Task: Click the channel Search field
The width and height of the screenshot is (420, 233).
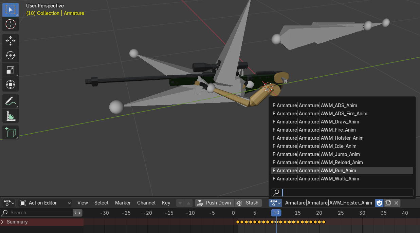Action: pyautogui.click(x=37, y=213)
